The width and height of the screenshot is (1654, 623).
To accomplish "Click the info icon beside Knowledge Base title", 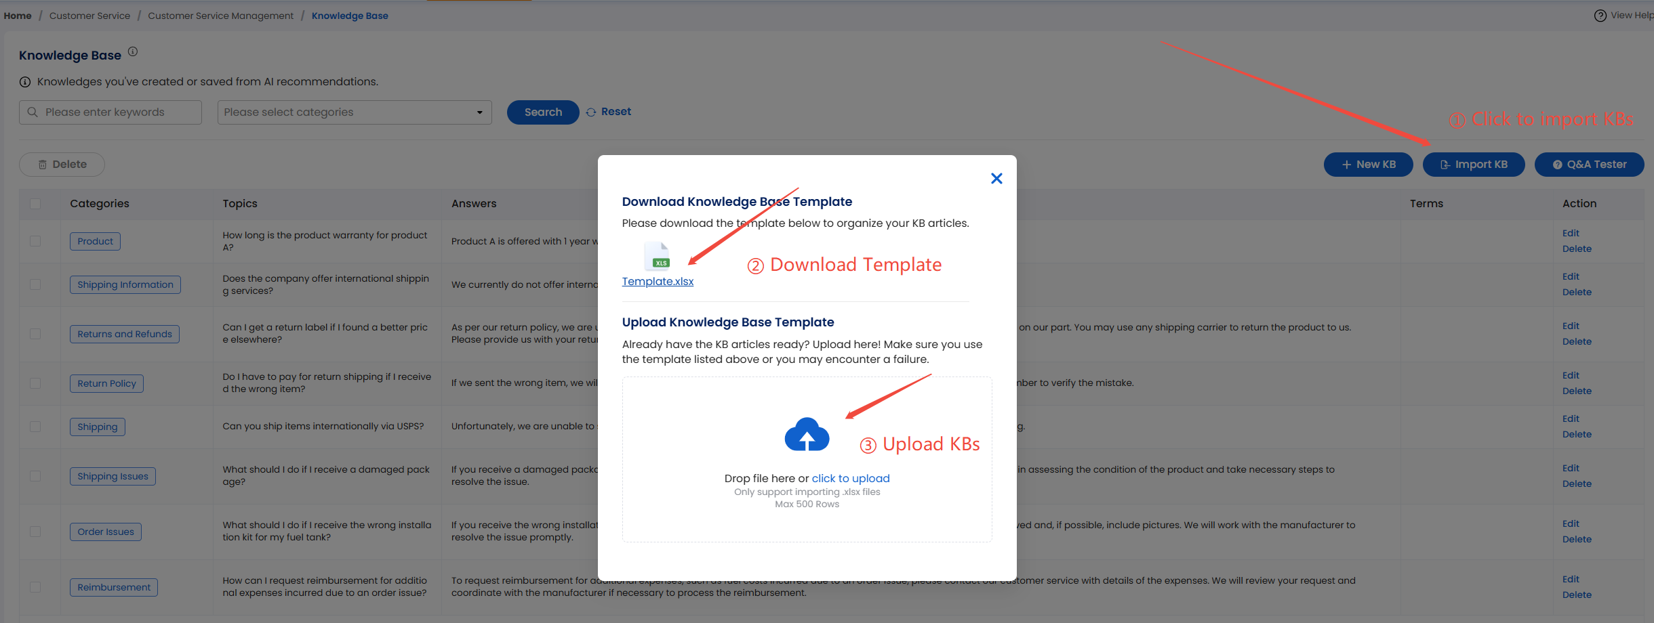I will pyautogui.click(x=133, y=51).
